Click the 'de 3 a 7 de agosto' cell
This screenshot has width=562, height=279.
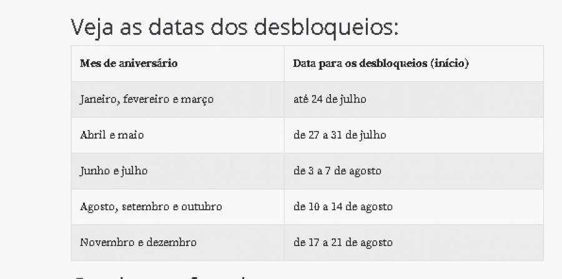point(414,171)
